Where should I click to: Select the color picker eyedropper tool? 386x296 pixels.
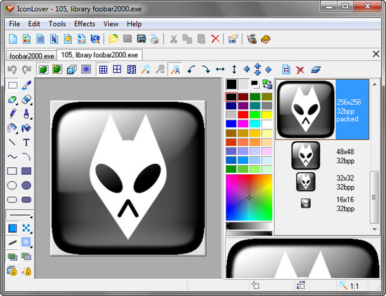point(26,85)
